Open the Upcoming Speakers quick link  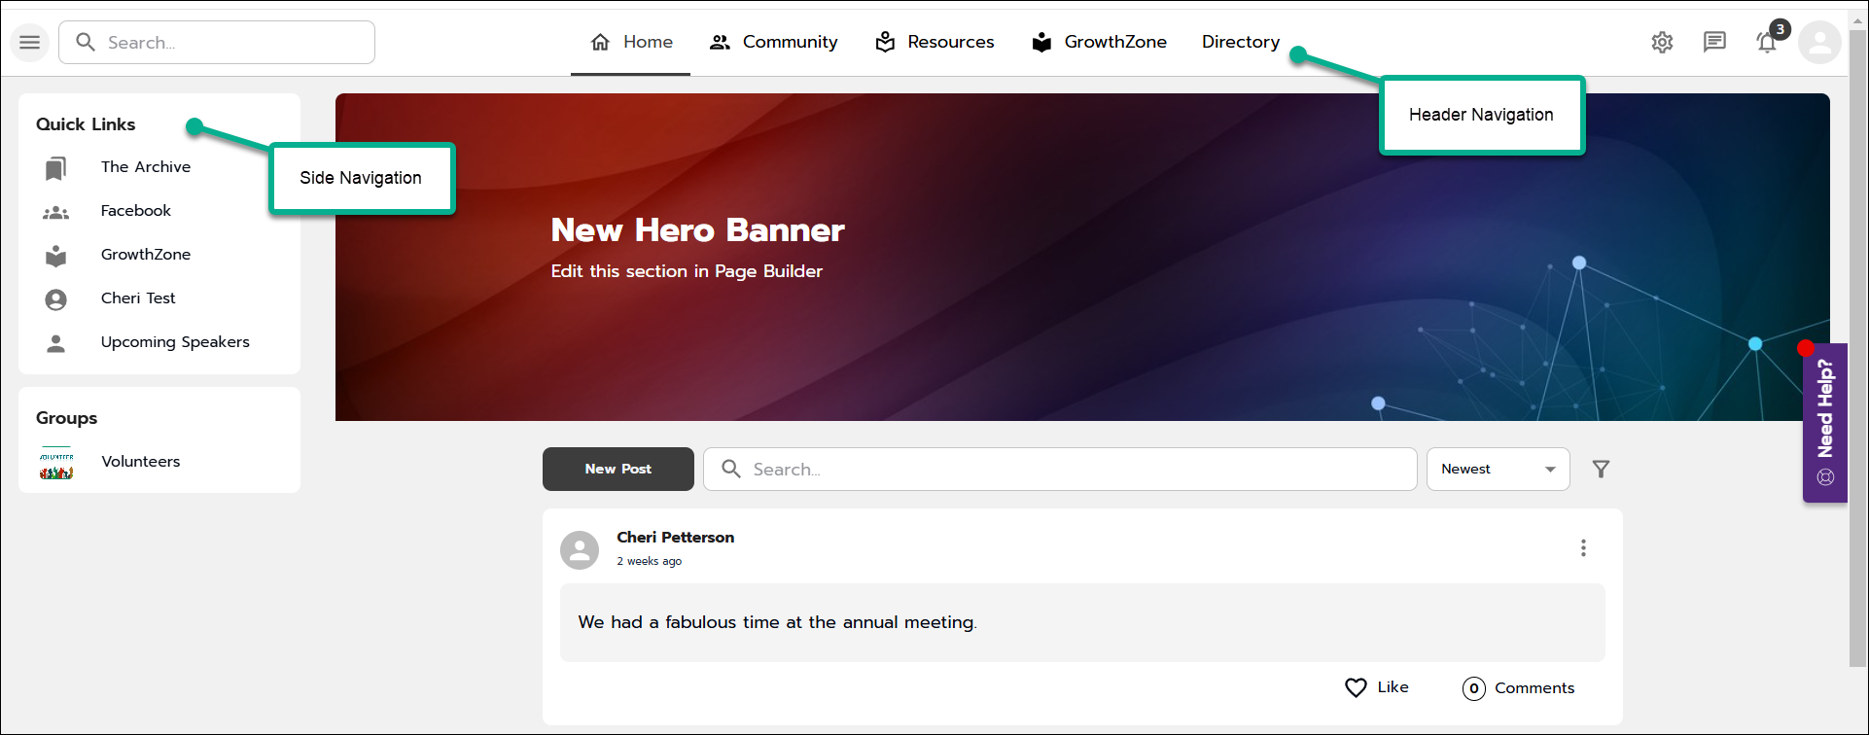(x=175, y=342)
